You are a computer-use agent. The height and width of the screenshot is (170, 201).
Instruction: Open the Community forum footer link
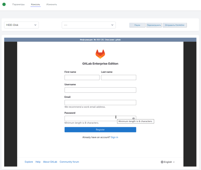tap(69, 162)
